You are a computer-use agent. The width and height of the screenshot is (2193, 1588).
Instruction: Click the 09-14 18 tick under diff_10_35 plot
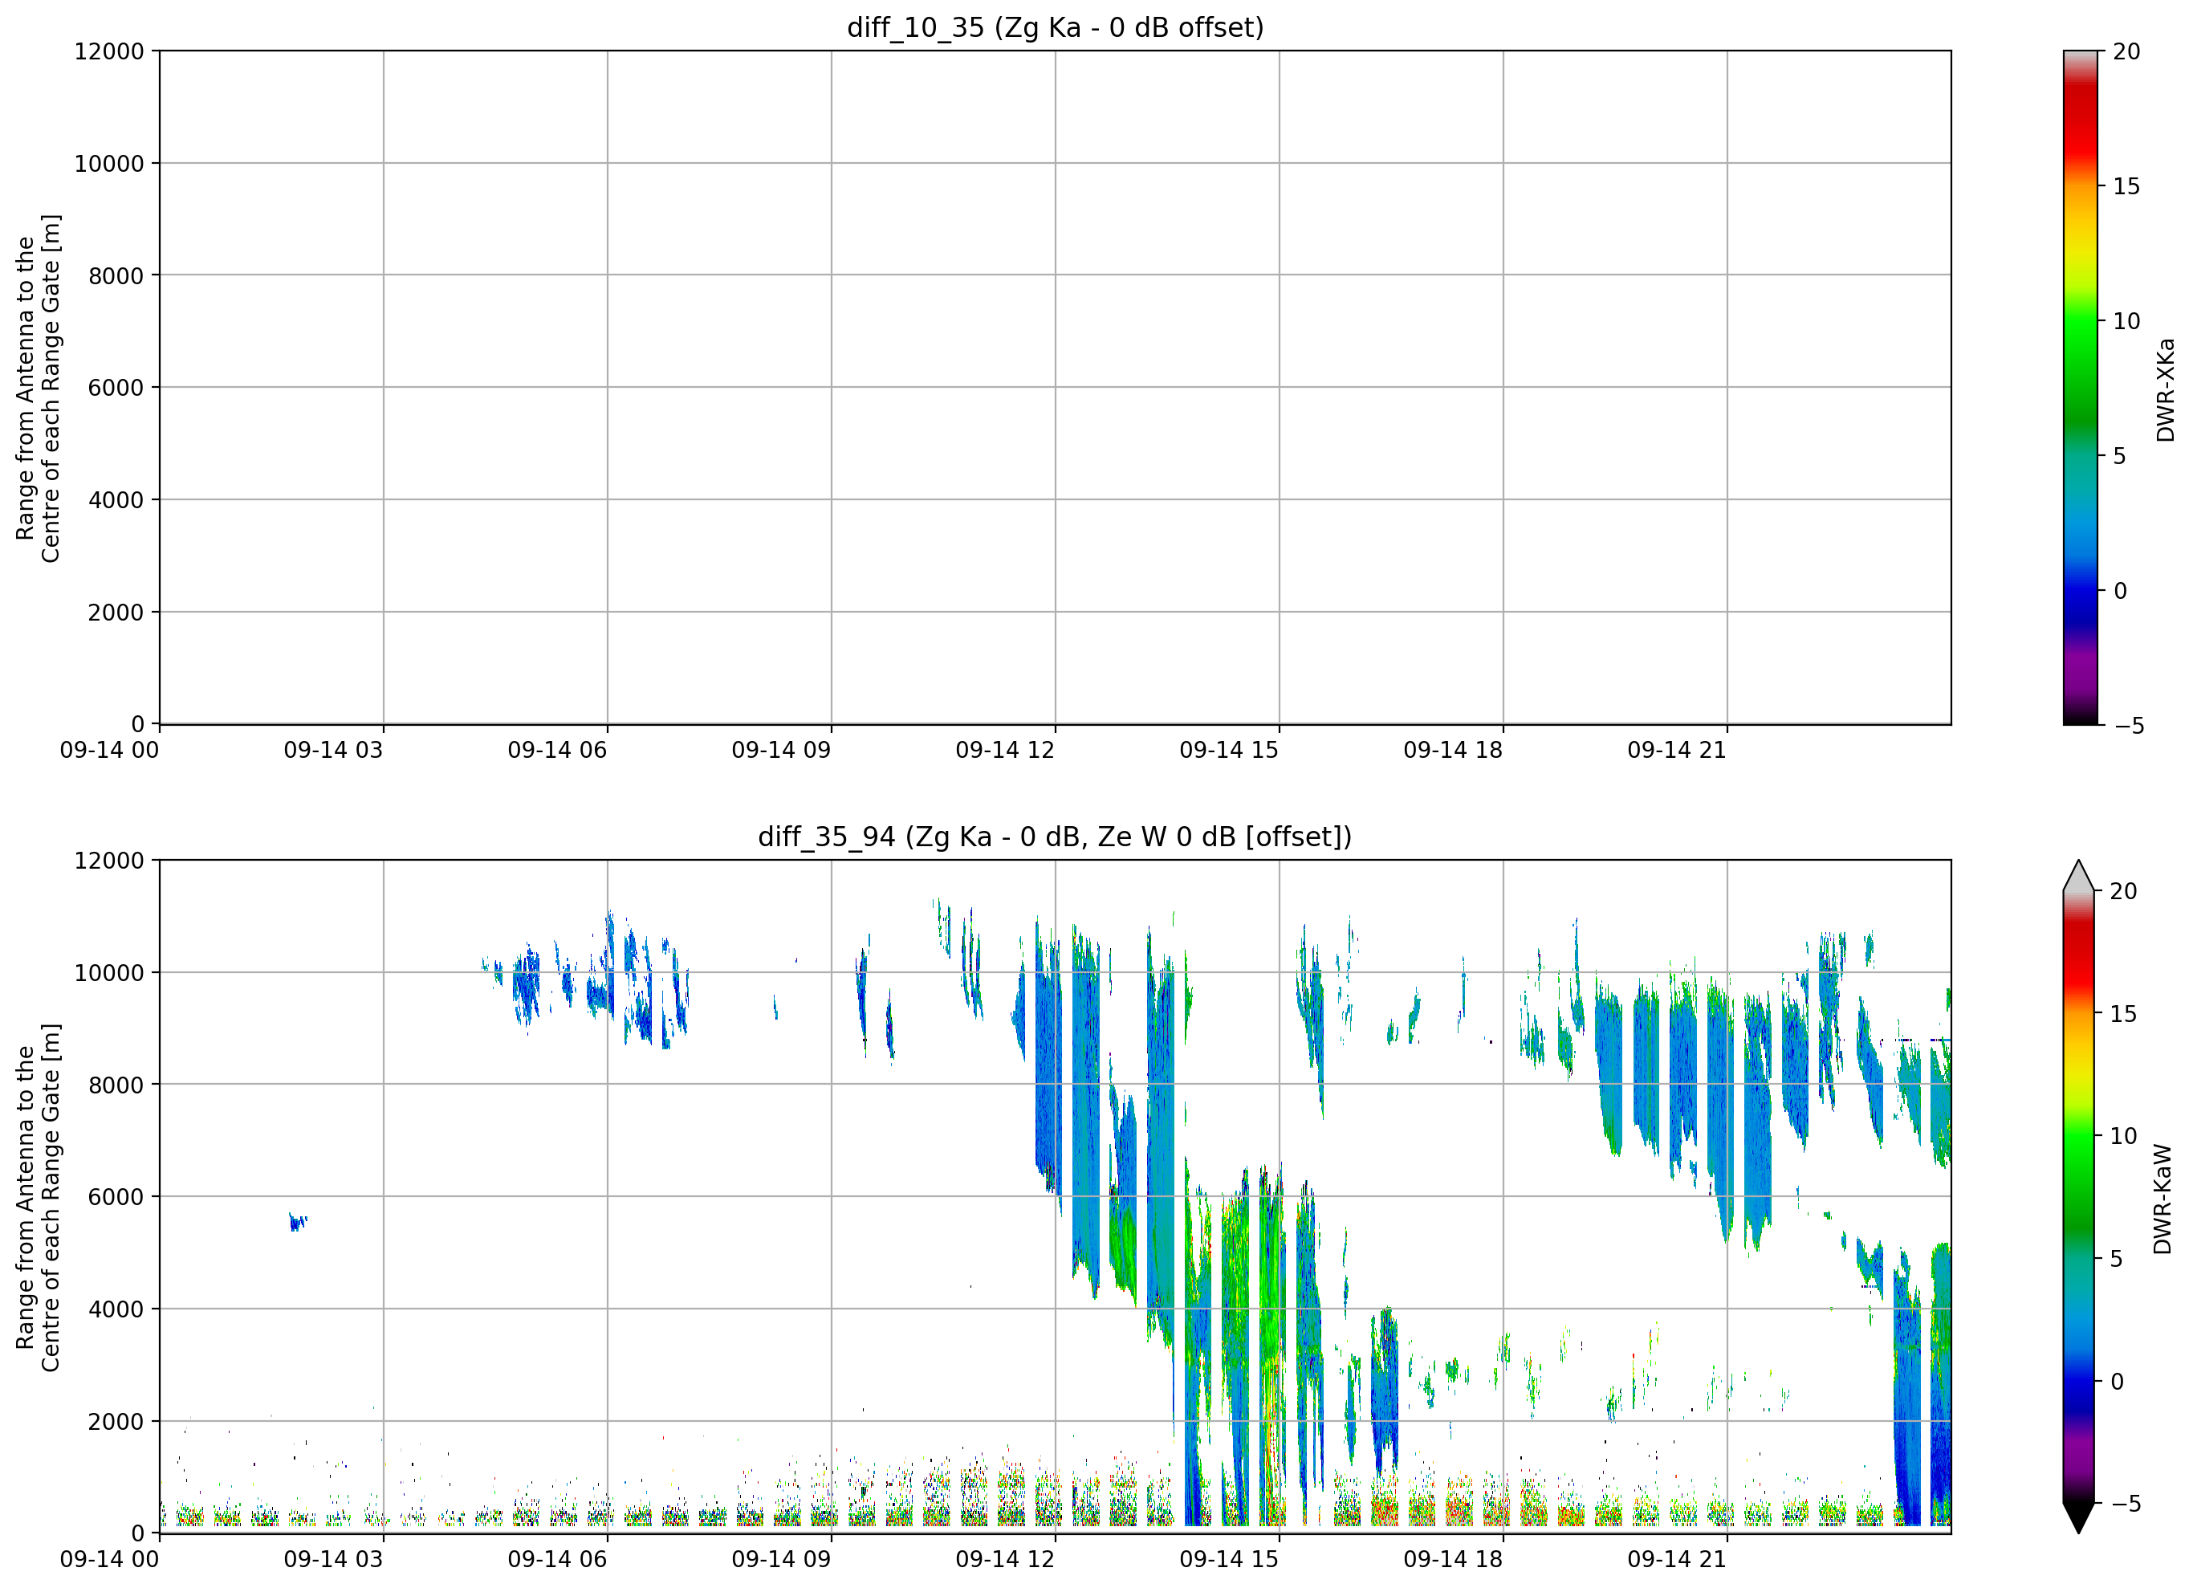coord(1453,751)
